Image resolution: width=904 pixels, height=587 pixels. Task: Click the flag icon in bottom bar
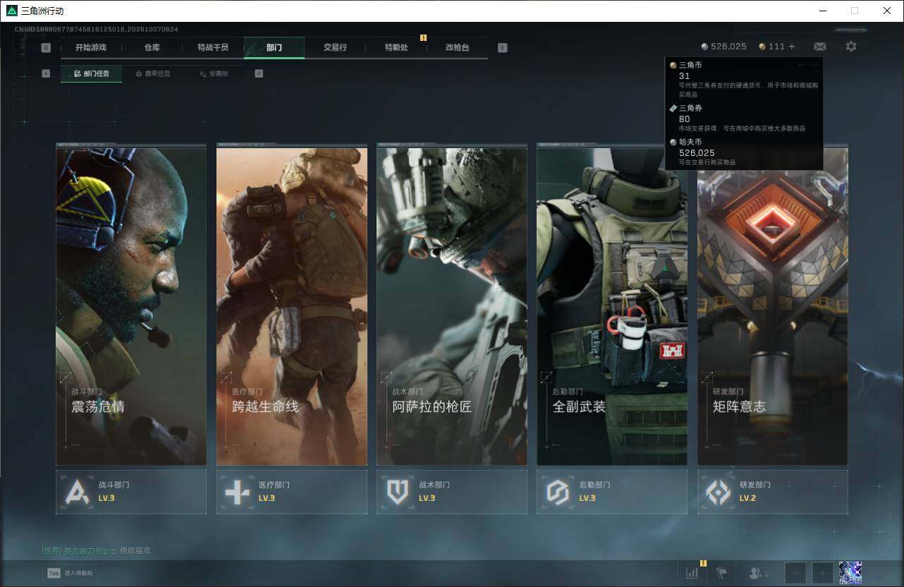coord(721,574)
